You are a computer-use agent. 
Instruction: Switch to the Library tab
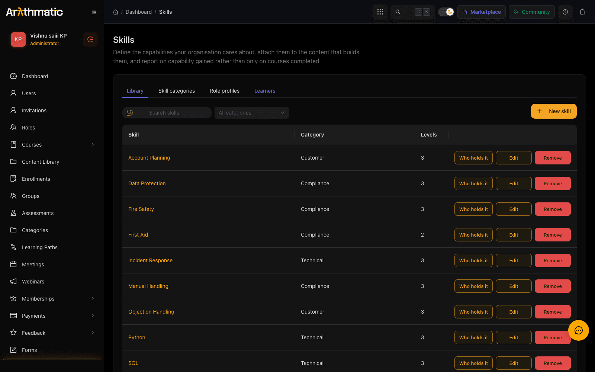click(x=135, y=91)
